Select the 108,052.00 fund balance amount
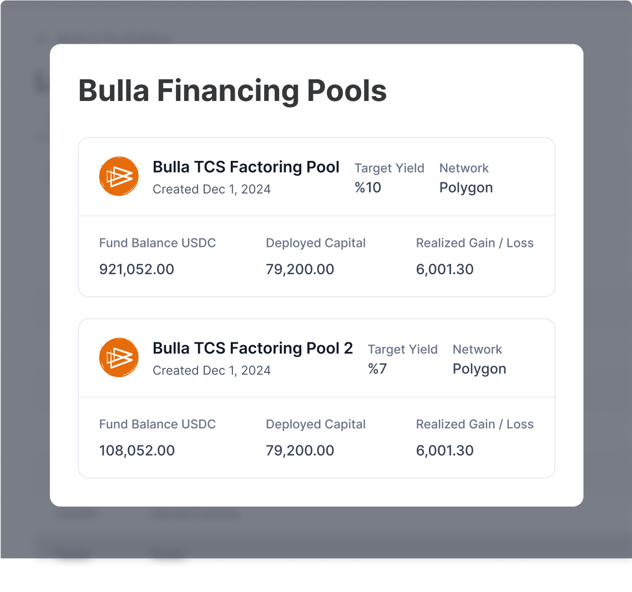632x592 pixels. [136, 451]
